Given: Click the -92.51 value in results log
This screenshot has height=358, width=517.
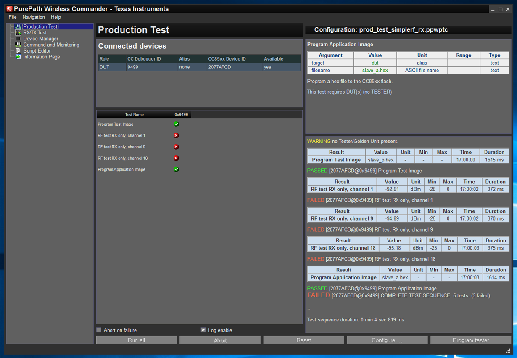Looking at the screenshot, I should 392,189.
